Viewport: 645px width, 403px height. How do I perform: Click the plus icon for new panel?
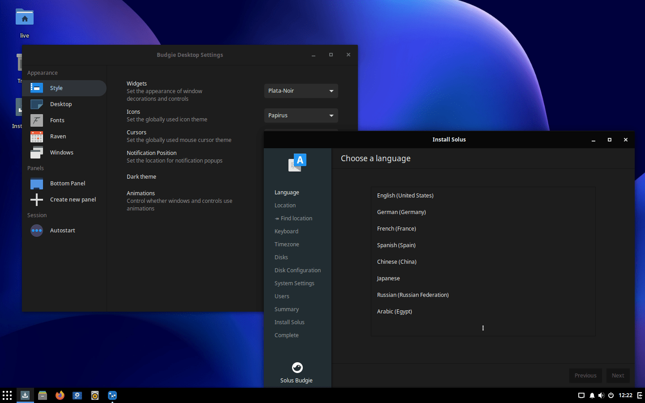pyautogui.click(x=37, y=200)
